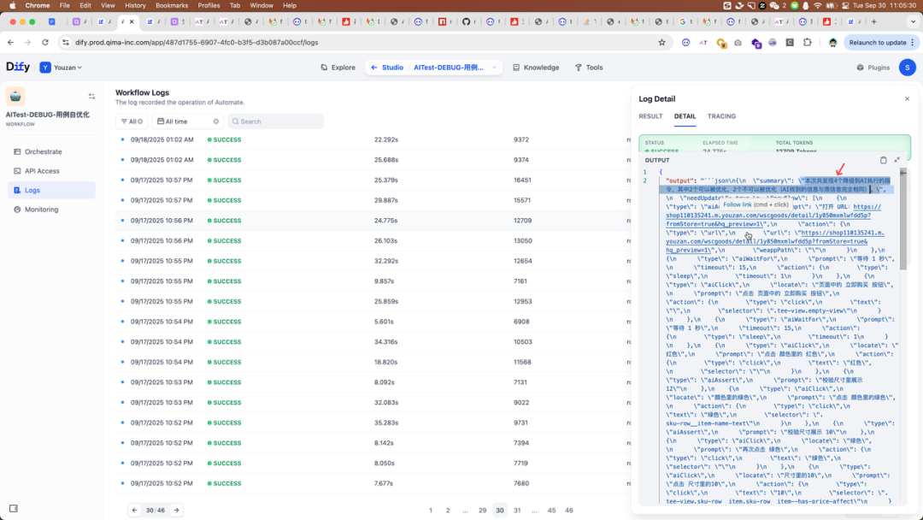923x520 pixels.
Task: Jump to page 31
Action: pos(517,510)
